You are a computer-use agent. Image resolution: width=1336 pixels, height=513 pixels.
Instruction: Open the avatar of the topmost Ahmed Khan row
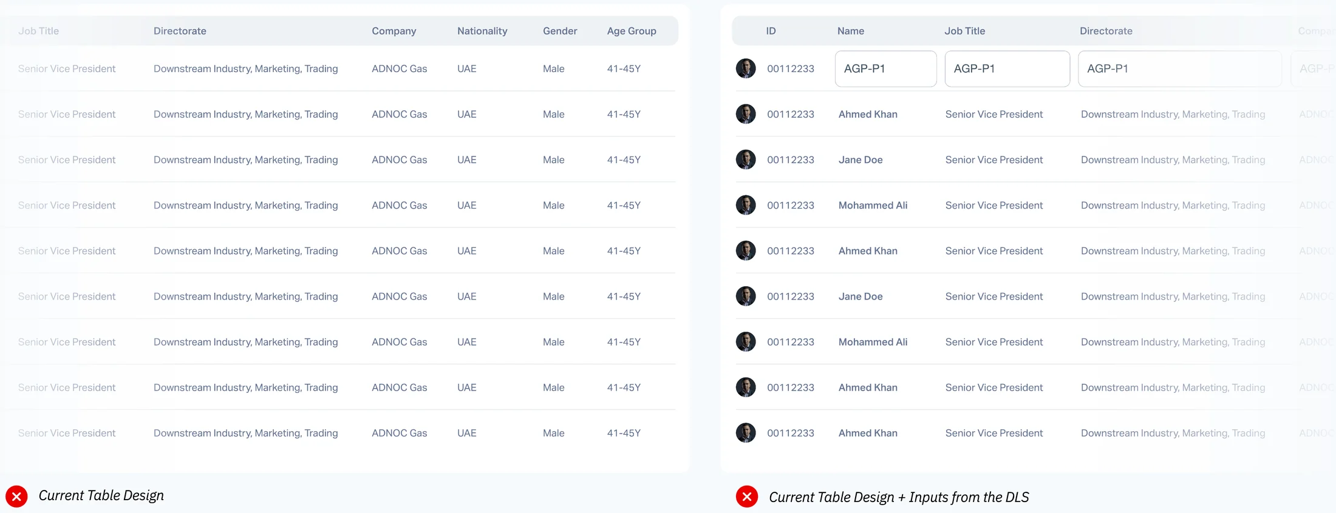(x=746, y=114)
